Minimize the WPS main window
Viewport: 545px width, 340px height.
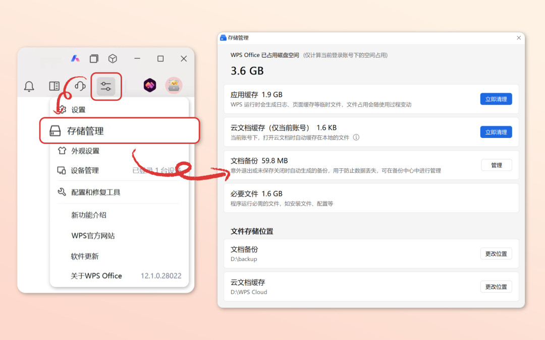coord(137,58)
